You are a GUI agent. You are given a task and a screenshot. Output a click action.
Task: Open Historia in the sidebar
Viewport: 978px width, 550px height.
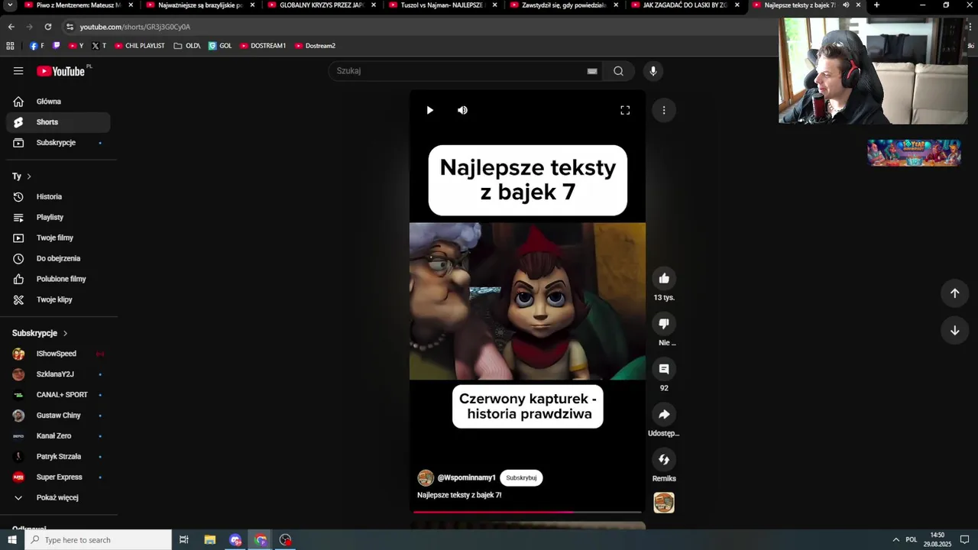(x=58, y=197)
